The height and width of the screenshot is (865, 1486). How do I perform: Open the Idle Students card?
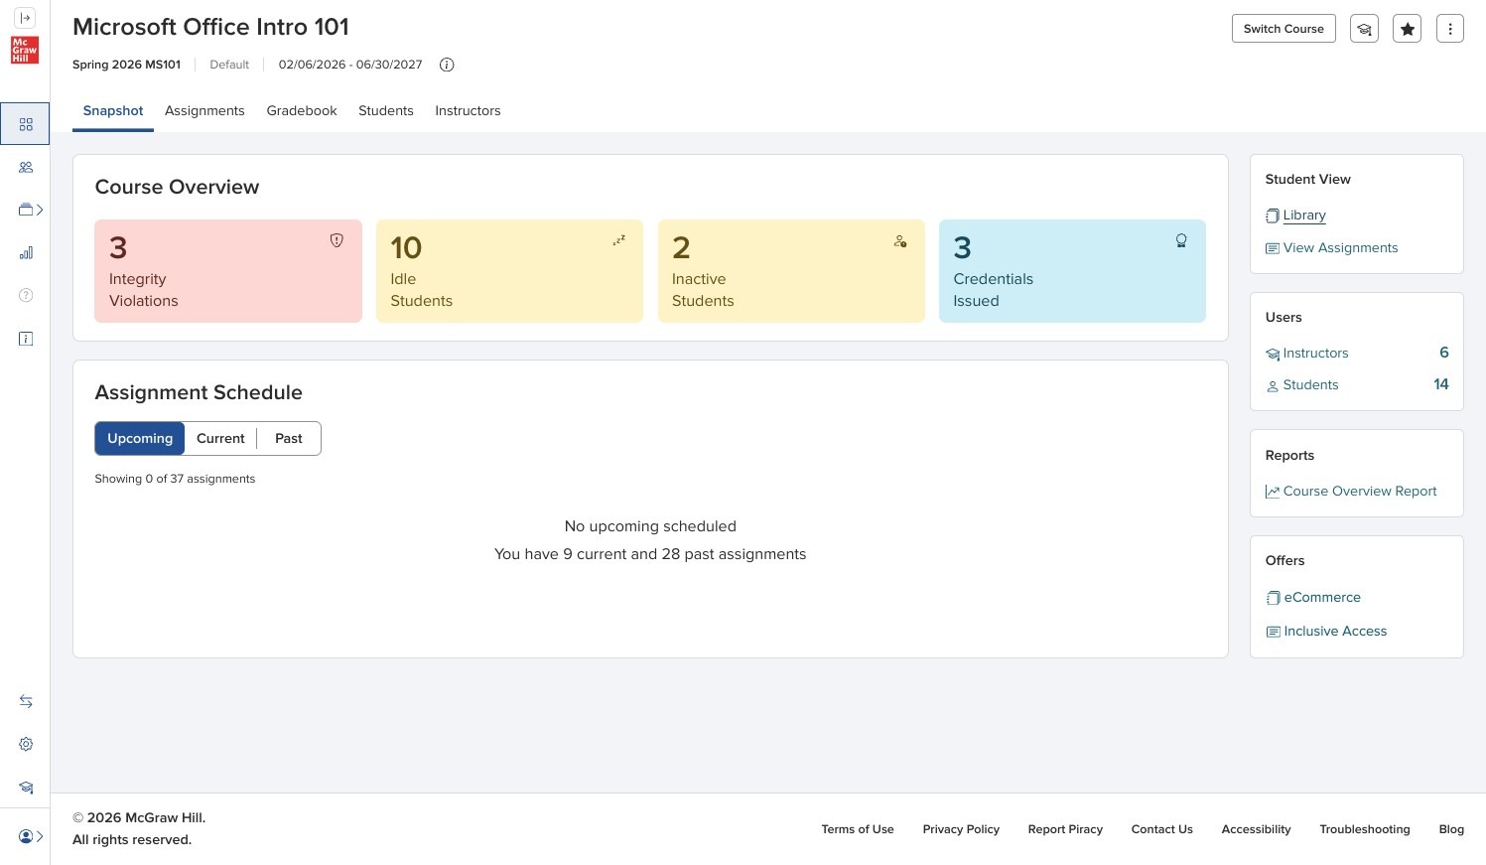[x=509, y=271]
